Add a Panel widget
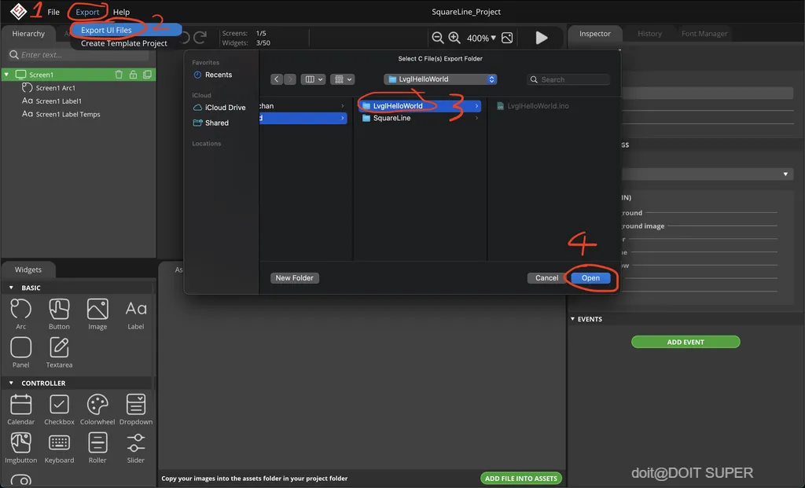The image size is (805, 488). [x=20, y=353]
